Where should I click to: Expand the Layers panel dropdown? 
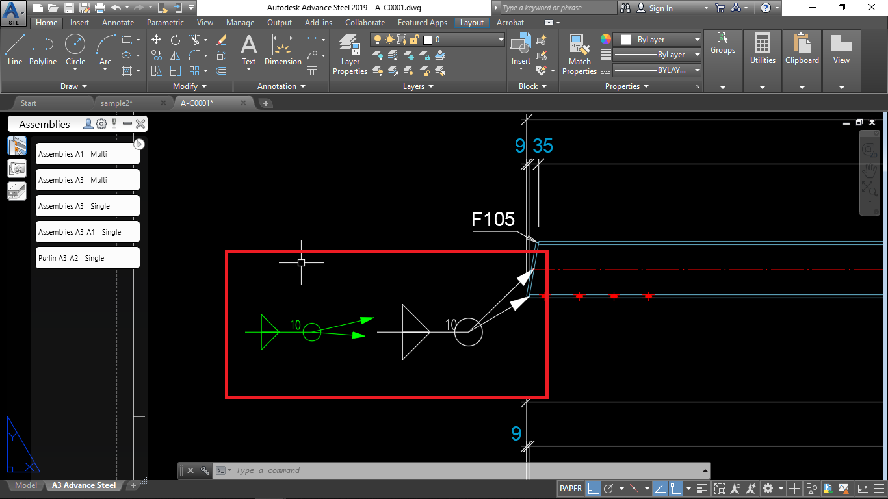pyautogui.click(x=430, y=86)
